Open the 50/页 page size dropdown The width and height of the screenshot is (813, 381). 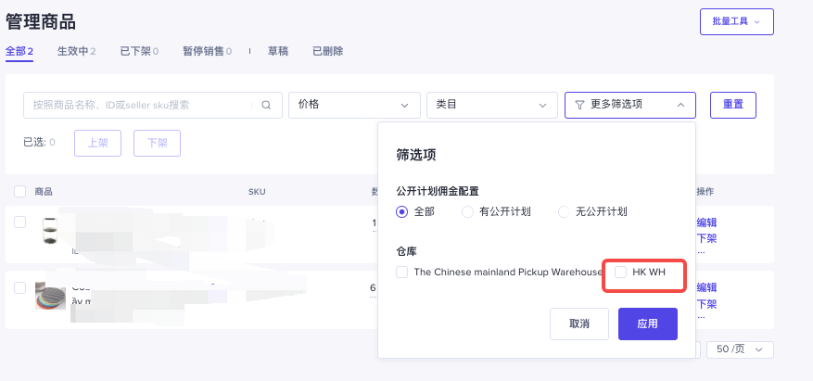[x=740, y=349]
